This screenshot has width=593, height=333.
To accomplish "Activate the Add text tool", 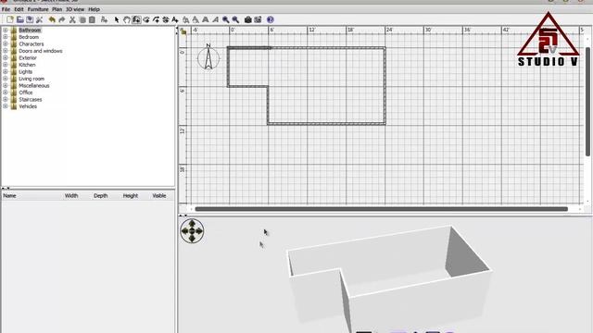I will [175, 19].
